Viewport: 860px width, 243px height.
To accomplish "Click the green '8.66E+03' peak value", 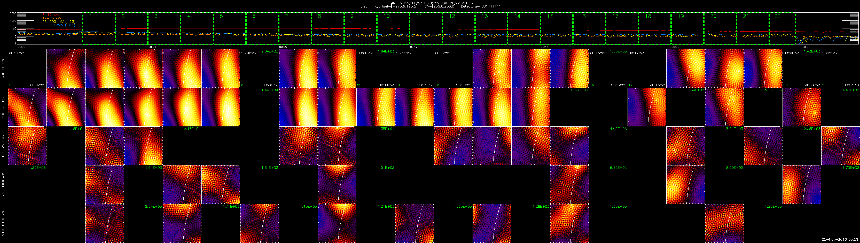I will click(580, 90).
